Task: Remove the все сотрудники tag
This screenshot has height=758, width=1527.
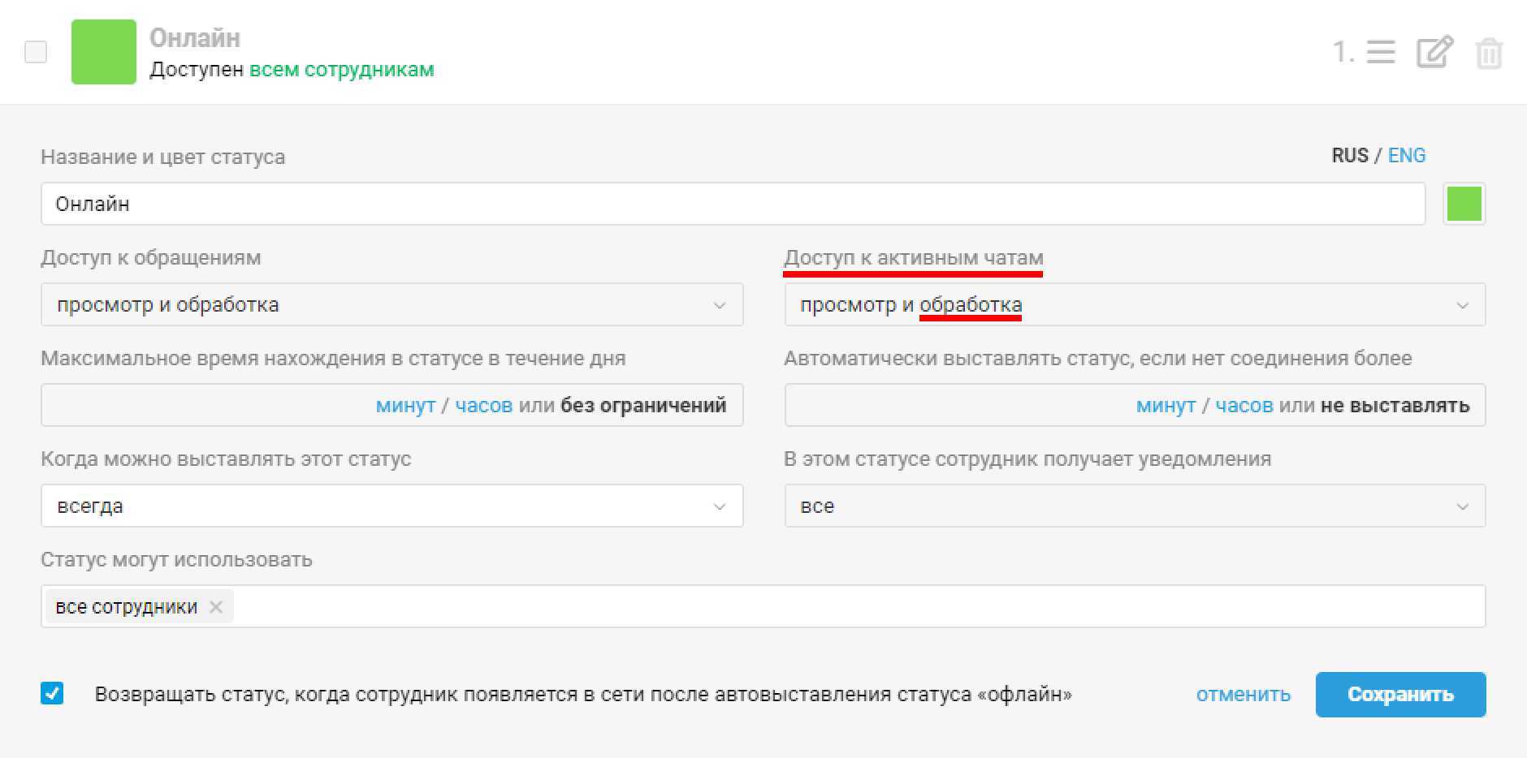Action: [x=215, y=607]
